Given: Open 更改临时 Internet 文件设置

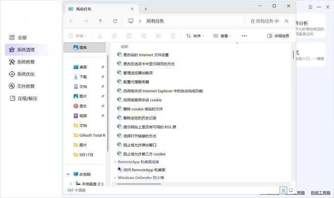Looking at the screenshot, I should point(143,55).
